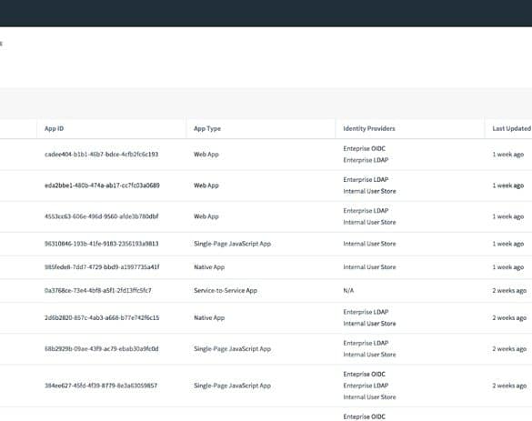Click the Service-to-Service App cell
Viewport: 532px width, 421px height.
(226, 290)
